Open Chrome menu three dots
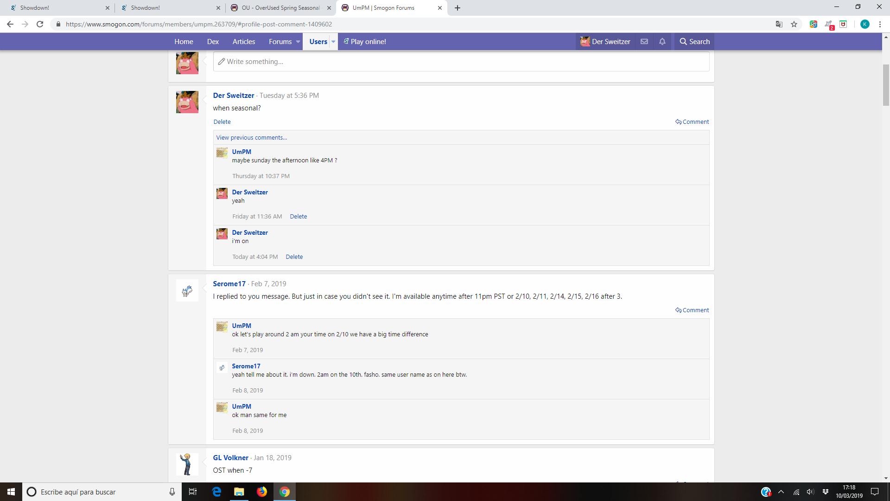This screenshot has width=890, height=501. coord(880,24)
